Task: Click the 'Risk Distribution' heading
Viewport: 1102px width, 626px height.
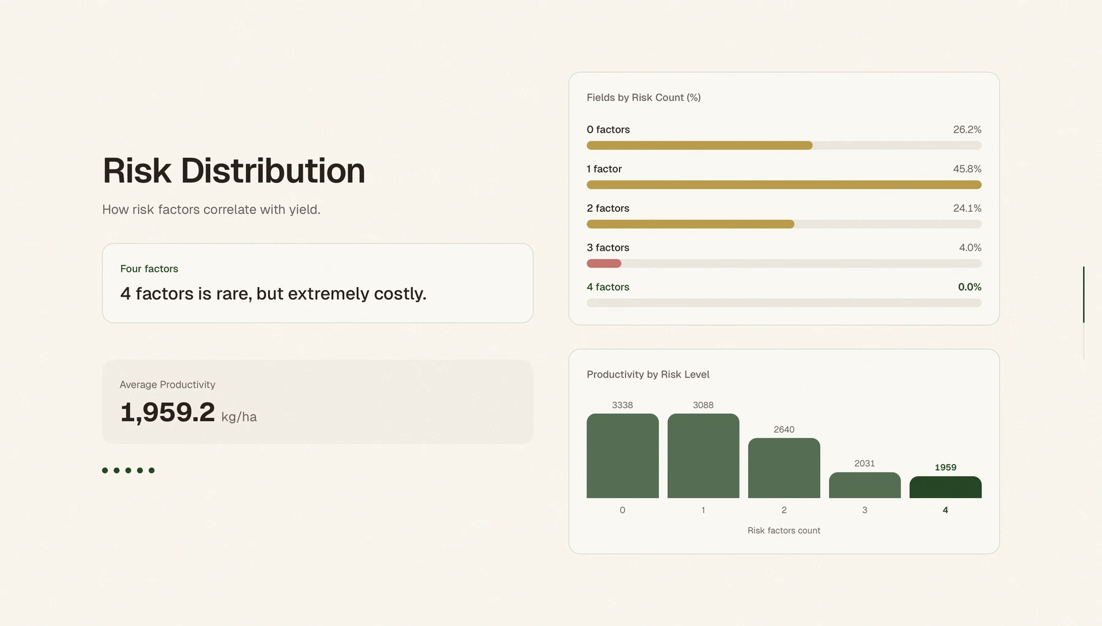Action: pyautogui.click(x=234, y=171)
